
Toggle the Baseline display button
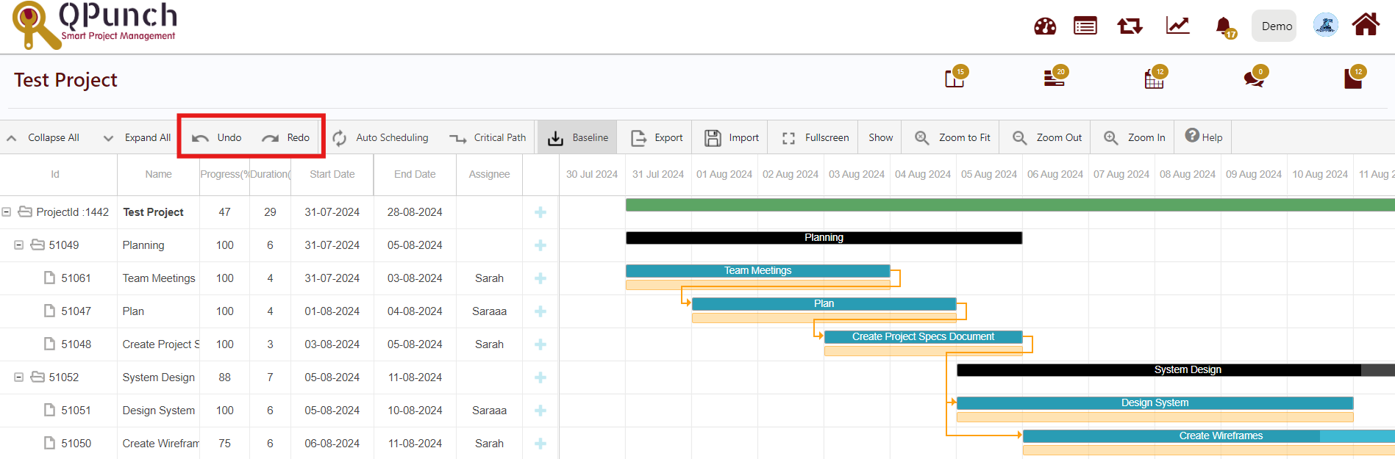coord(578,138)
